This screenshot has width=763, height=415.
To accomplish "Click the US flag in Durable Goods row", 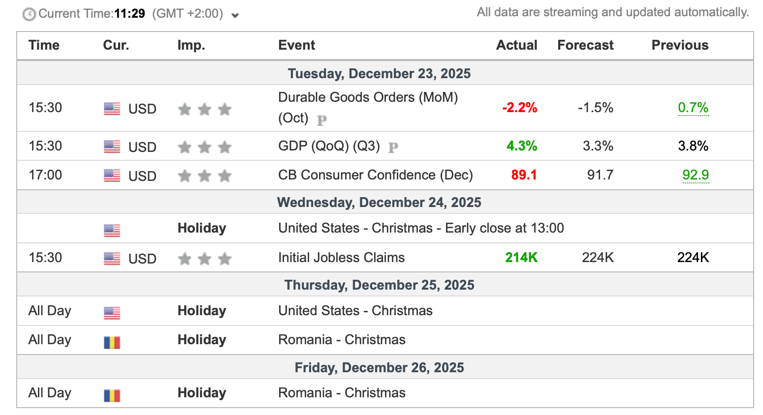I will coord(112,109).
